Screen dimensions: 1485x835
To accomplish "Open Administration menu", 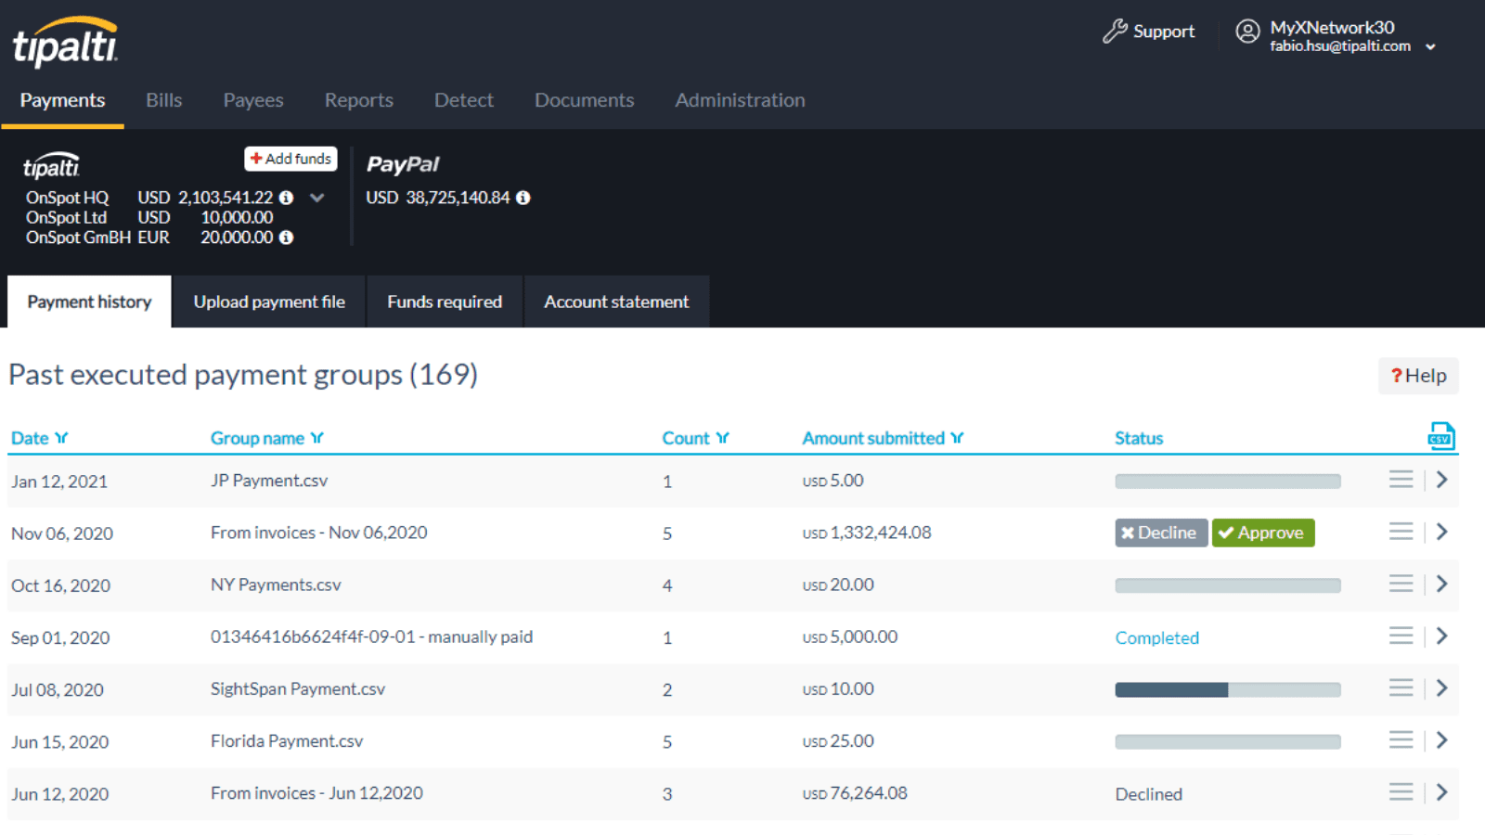I will (740, 100).
